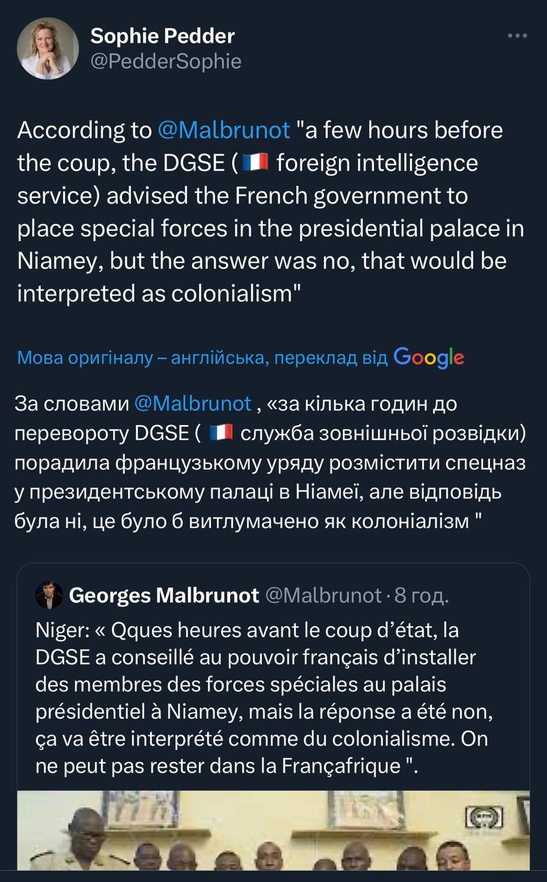Open Georges Malbrunot's small avatar in quoted tweet
Screen dimensions: 547x882
[x=49, y=595]
